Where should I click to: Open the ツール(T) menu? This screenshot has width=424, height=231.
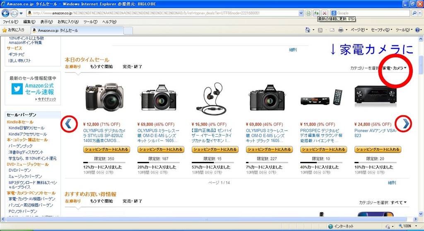point(90,22)
